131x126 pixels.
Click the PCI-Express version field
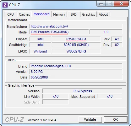tap(82, 91)
